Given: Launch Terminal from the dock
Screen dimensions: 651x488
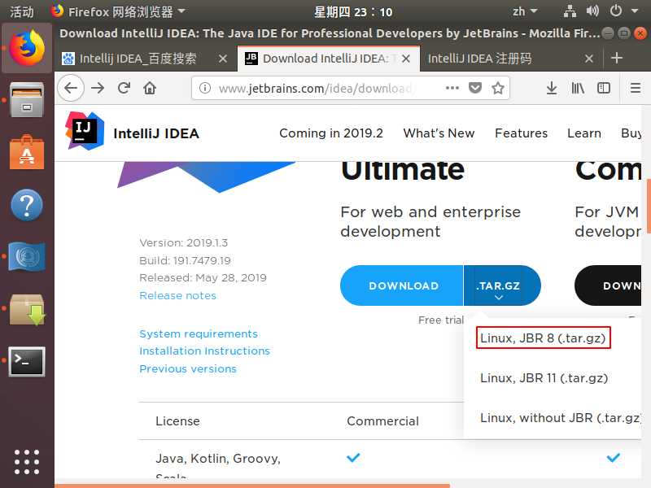Looking at the screenshot, I should pos(27,361).
